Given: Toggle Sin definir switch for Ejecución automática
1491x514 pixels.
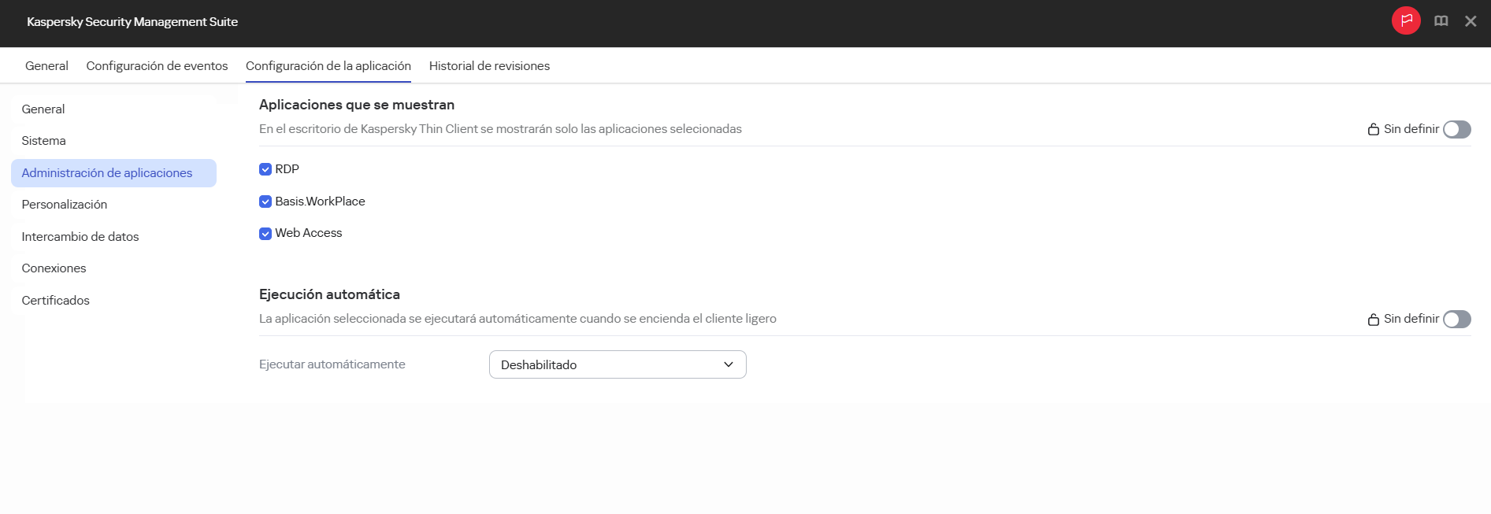Looking at the screenshot, I should click(1456, 319).
